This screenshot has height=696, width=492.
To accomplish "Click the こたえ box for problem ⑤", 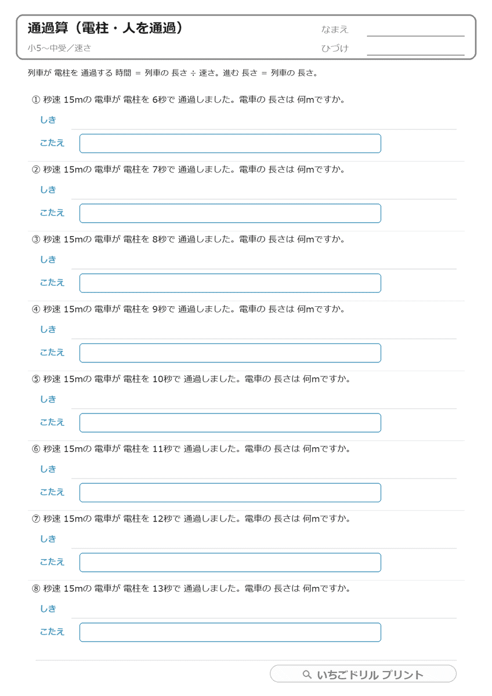I will click(230, 423).
